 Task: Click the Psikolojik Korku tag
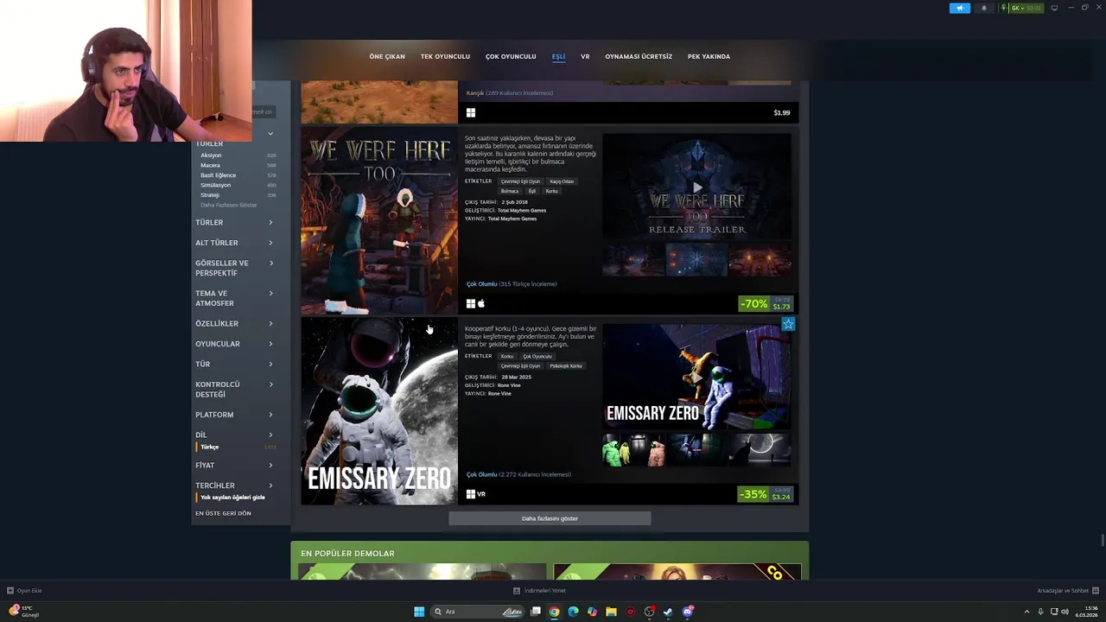566,365
